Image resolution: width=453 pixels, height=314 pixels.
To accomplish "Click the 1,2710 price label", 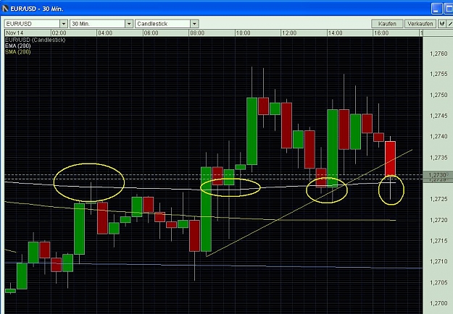I will point(439,261).
